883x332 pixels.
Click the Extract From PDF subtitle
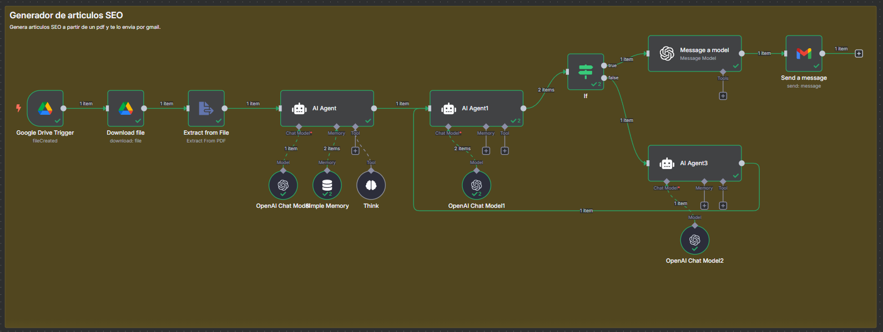206,141
